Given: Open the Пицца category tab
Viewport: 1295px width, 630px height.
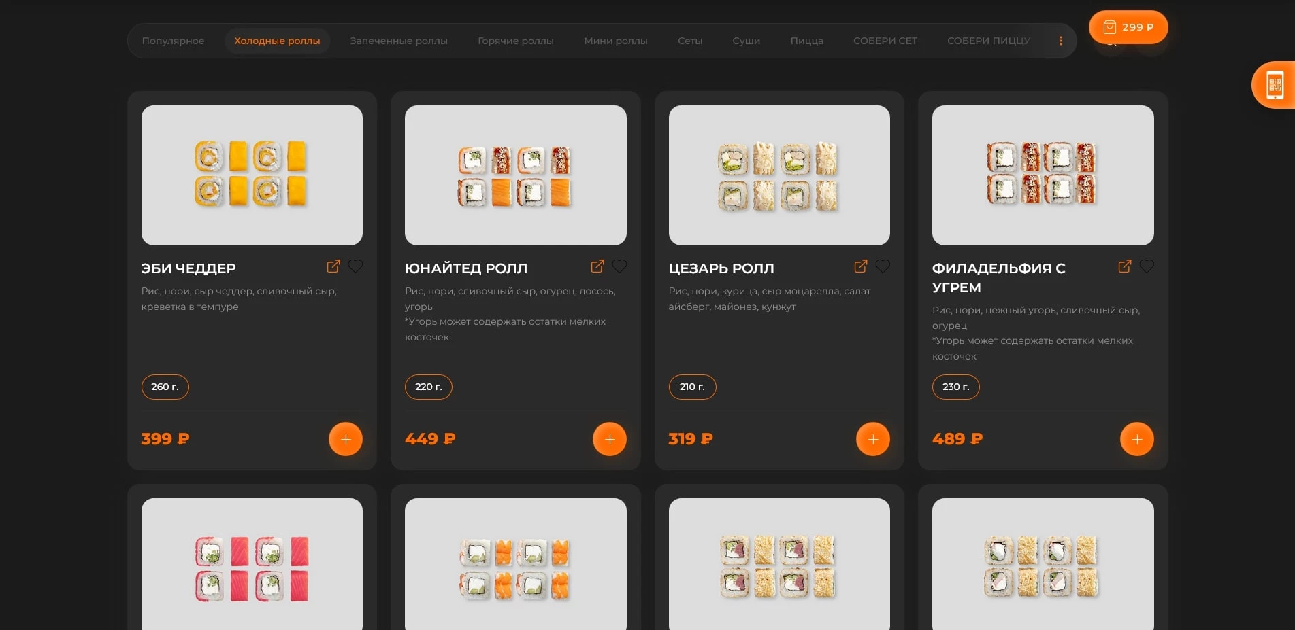Looking at the screenshot, I should pyautogui.click(x=806, y=41).
